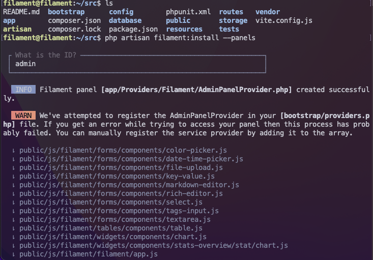
Task: Select the vendor directory name
Action: pyautogui.click(x=268, y=12)
